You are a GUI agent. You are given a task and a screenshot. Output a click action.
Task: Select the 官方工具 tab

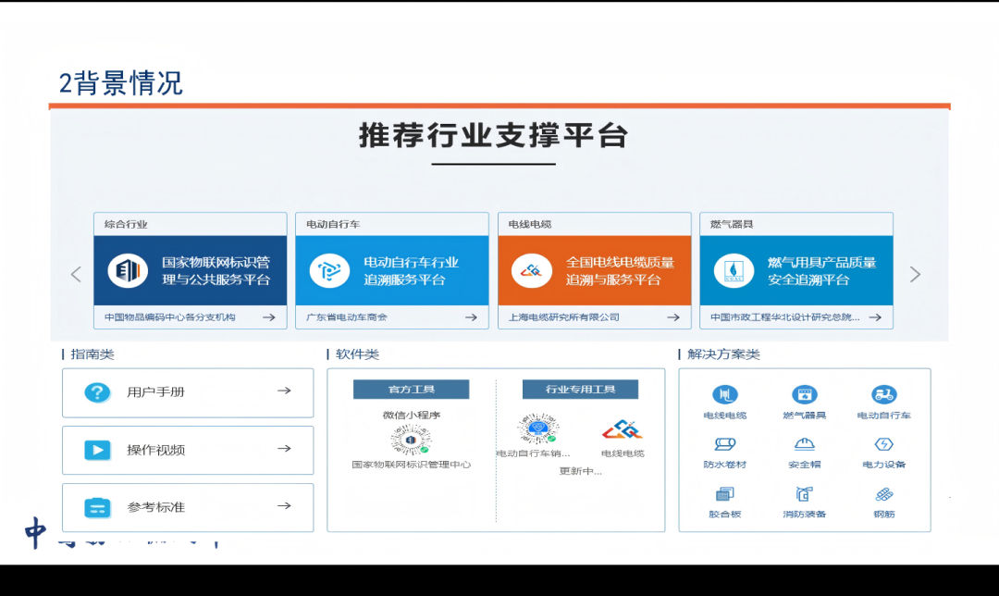411,390
